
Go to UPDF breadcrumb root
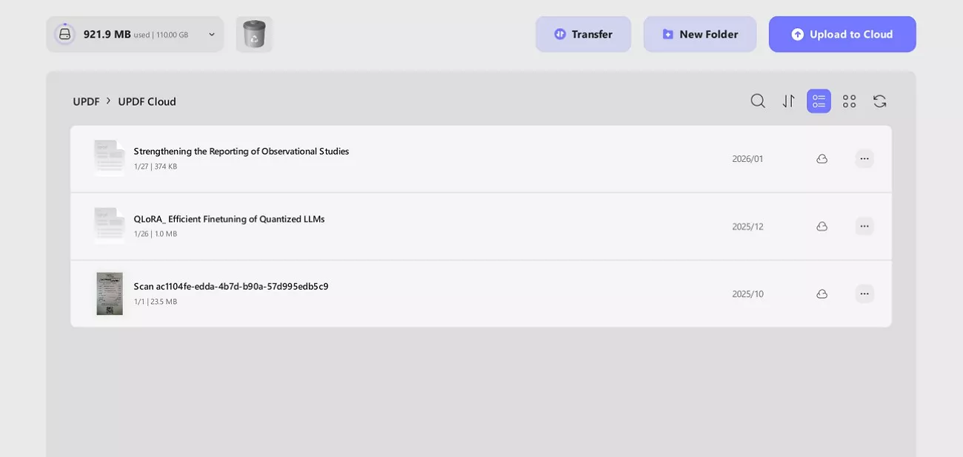[86, 101]
